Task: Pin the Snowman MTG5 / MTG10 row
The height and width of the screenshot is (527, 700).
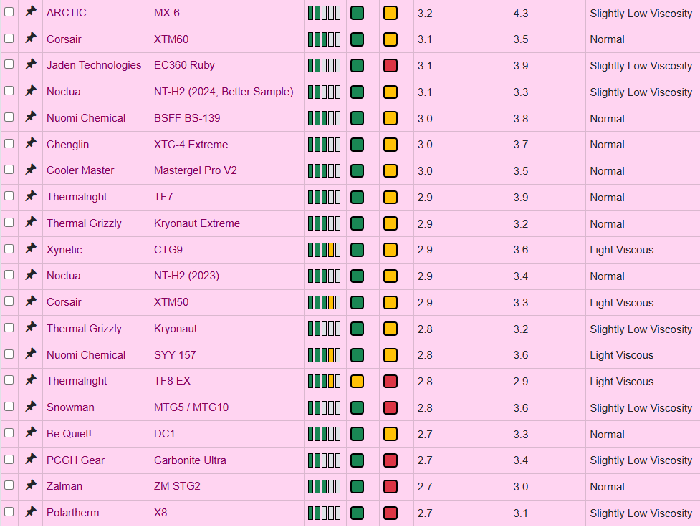Action: click(30, 407)
